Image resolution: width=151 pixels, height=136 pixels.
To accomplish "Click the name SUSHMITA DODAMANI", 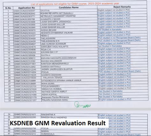I will tap(51, 75).
